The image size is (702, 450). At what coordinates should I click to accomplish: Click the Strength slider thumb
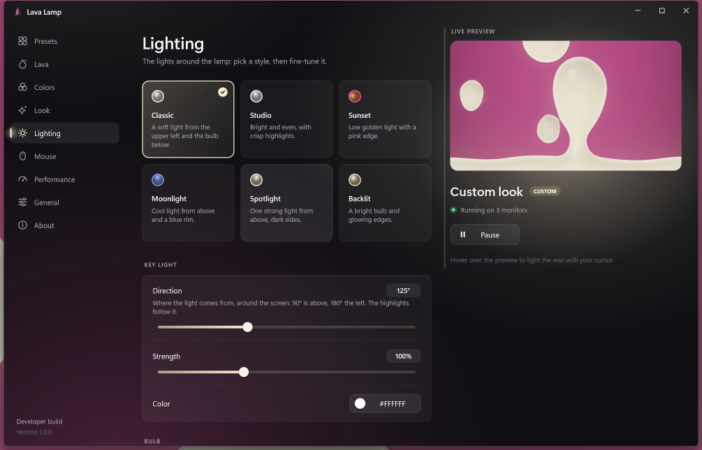pyautogui.click(x=244, y=372)
